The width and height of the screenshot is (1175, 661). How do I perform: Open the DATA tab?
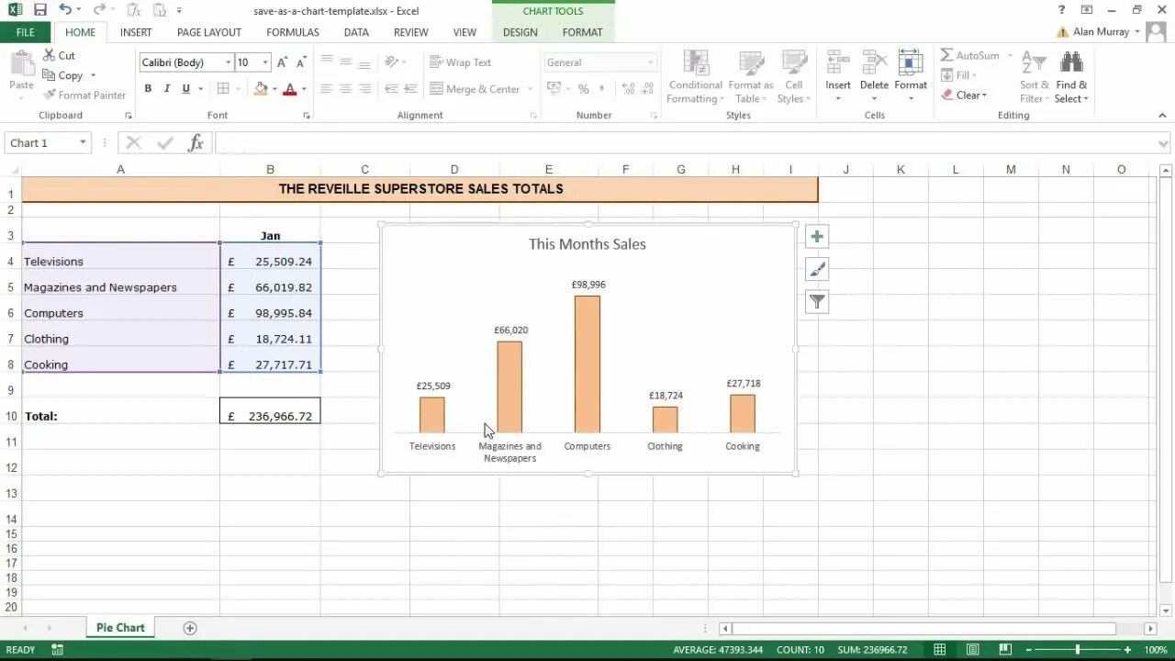pyautogui.click(x=356, y=32)
